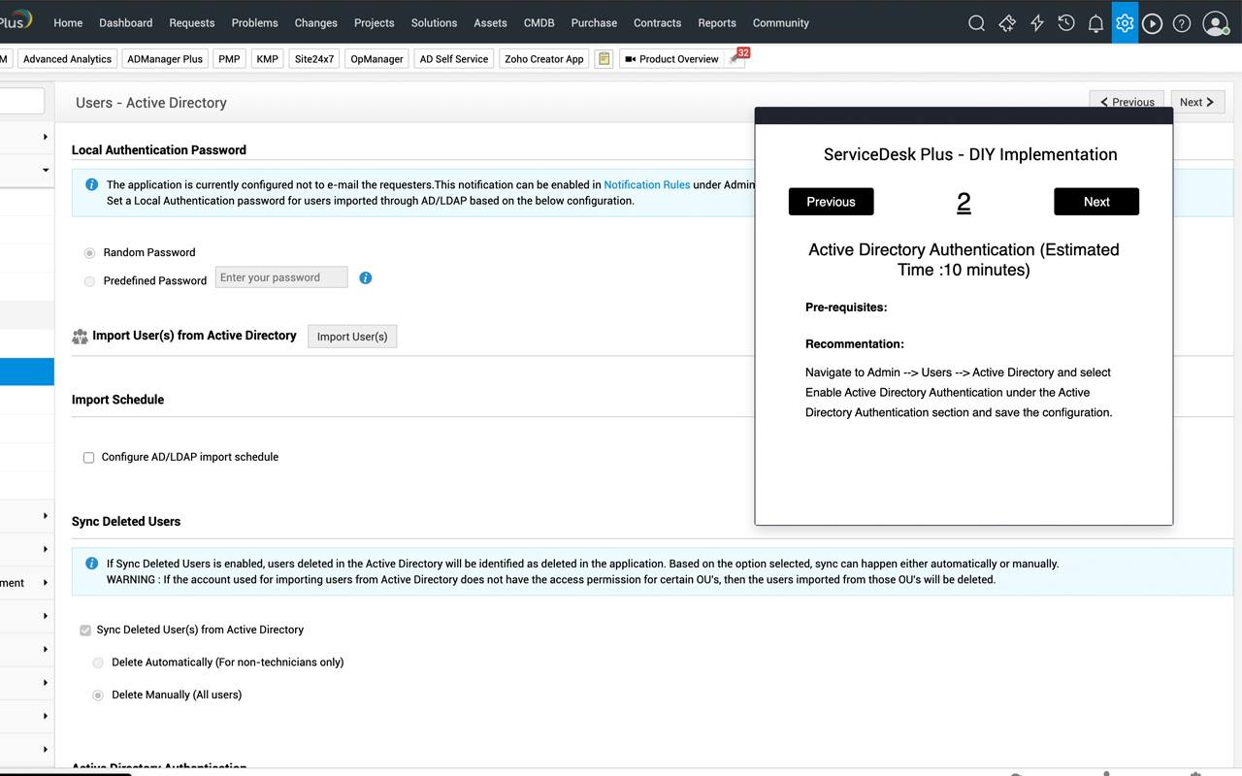Click the ServiceDesk Plus logo
The image size is (1242, 776).
16,20
